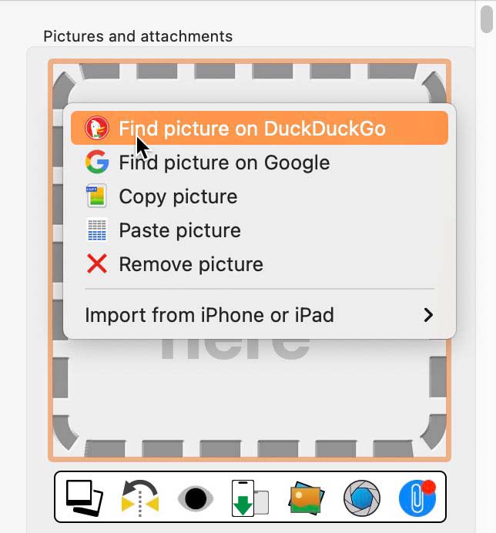The width and height of the screenshot is (496, 533).
Task: Expand Import from iPhone or iPad submenu
Action: click(x=260, y=315)
